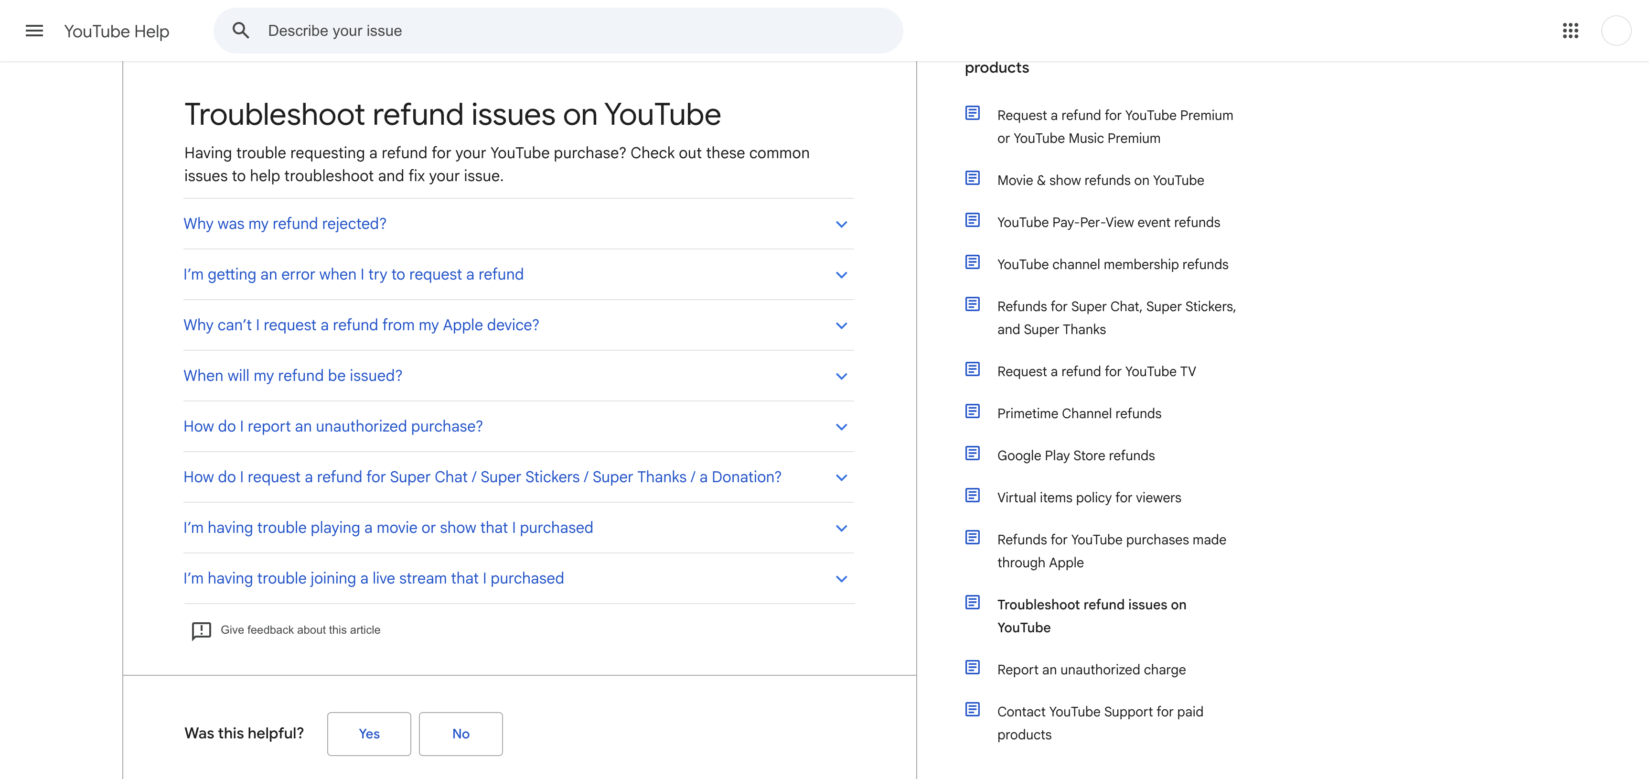1649x779 pixels.
Task: Click article icon beside Report unauthorized charge
Action: coord(973,668)
